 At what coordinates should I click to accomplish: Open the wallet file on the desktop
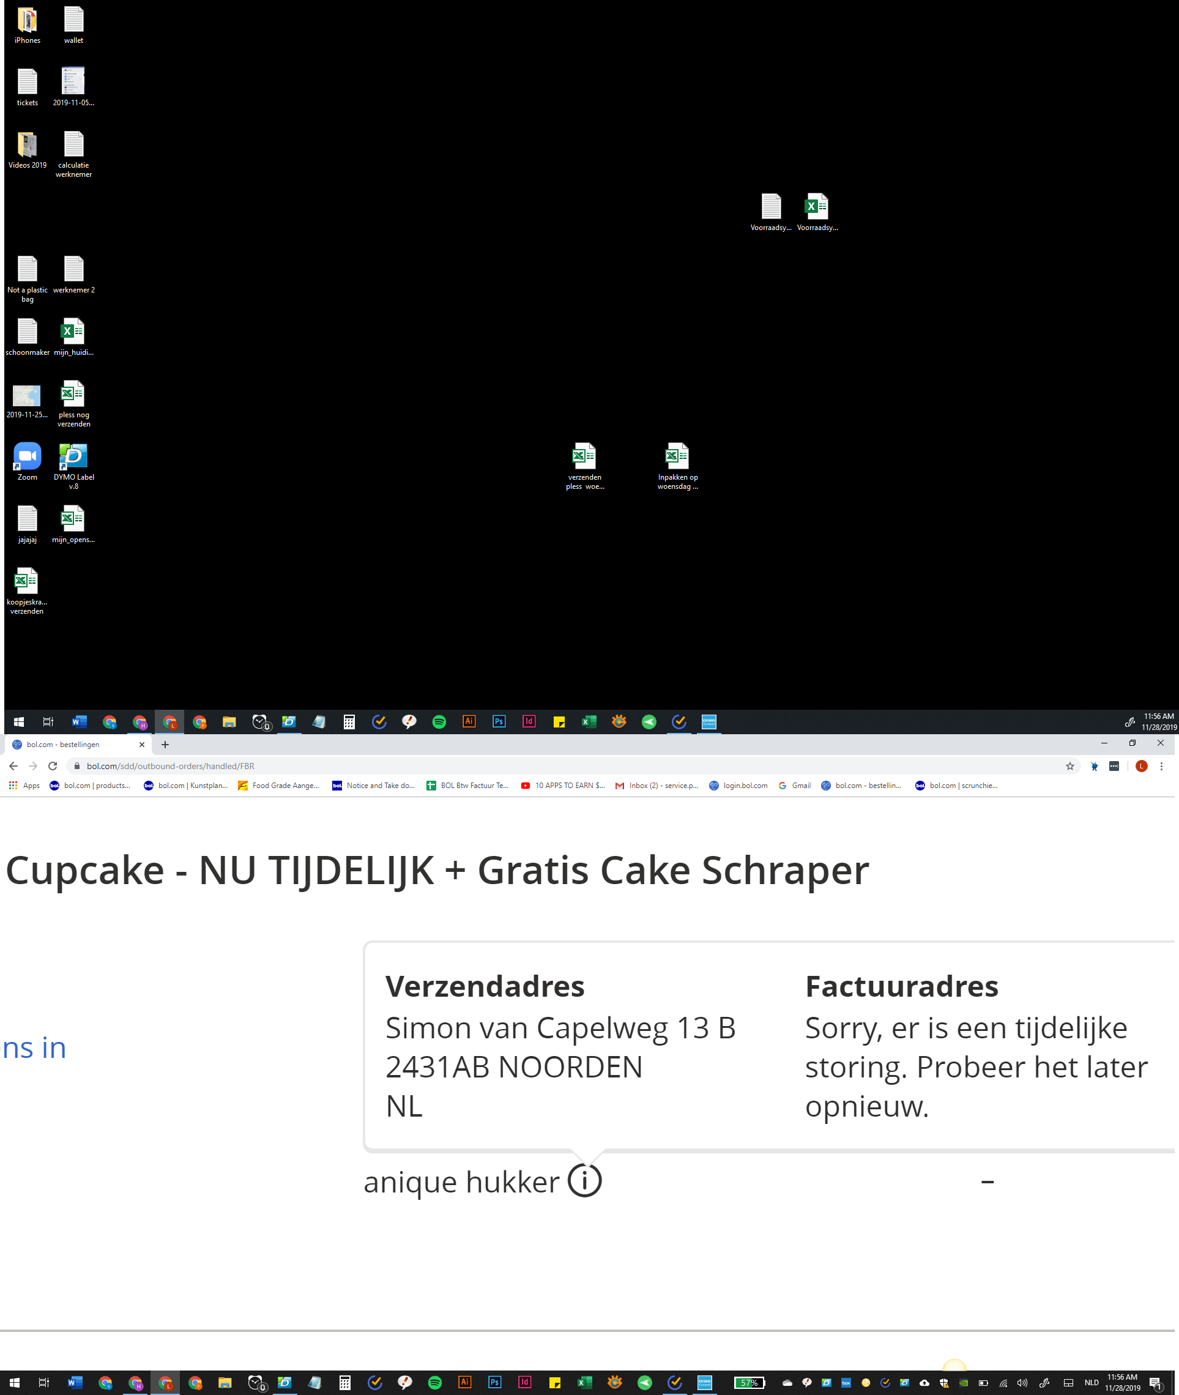coord(73,26)
